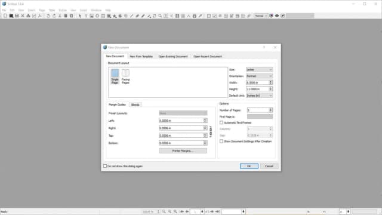This screenshot has width=382, height=215.
Task: Open image preview quality Normal dropdown
Action: (x=261, y=16)
